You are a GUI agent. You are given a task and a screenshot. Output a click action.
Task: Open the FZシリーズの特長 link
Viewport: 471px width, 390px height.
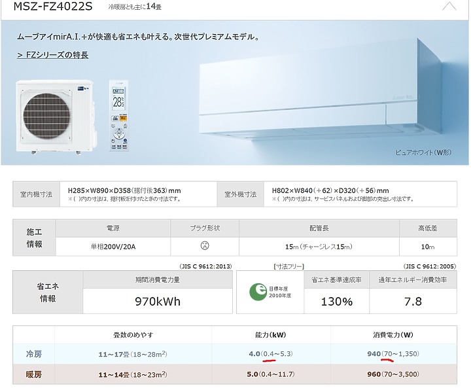point(53,55)
